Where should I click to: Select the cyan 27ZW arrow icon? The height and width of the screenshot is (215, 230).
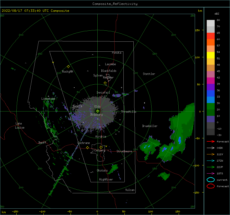point(211,161)
